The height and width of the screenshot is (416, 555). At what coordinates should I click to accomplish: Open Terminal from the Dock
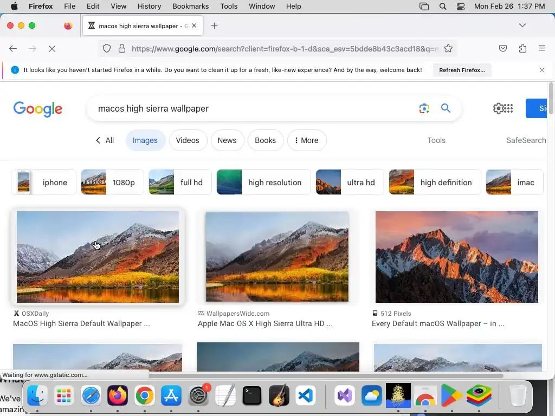(x=252, y=395)
